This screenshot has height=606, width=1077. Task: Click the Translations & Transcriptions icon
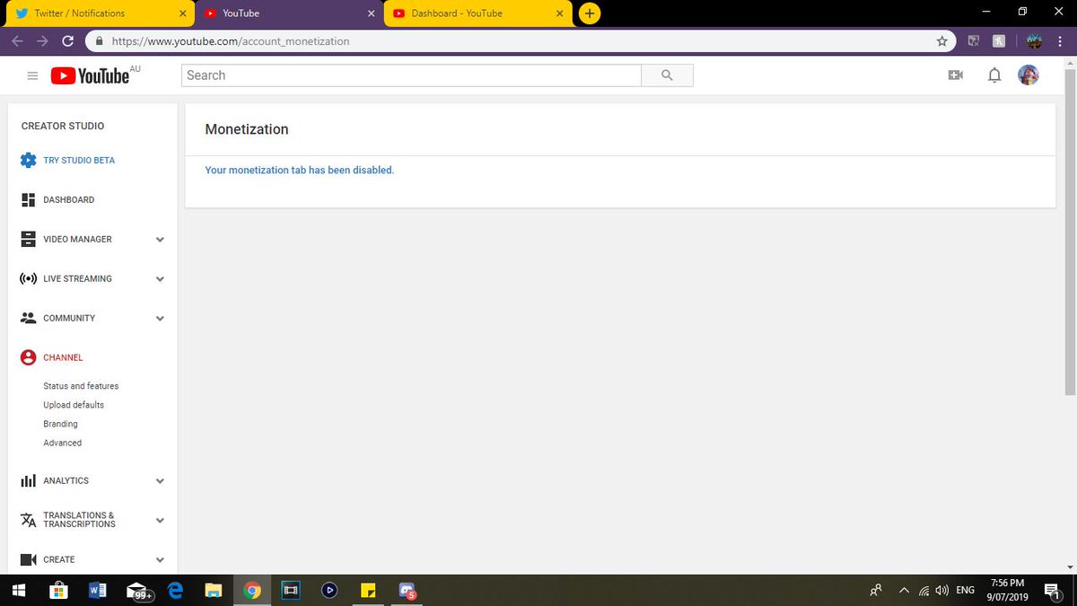click(28, 520)
